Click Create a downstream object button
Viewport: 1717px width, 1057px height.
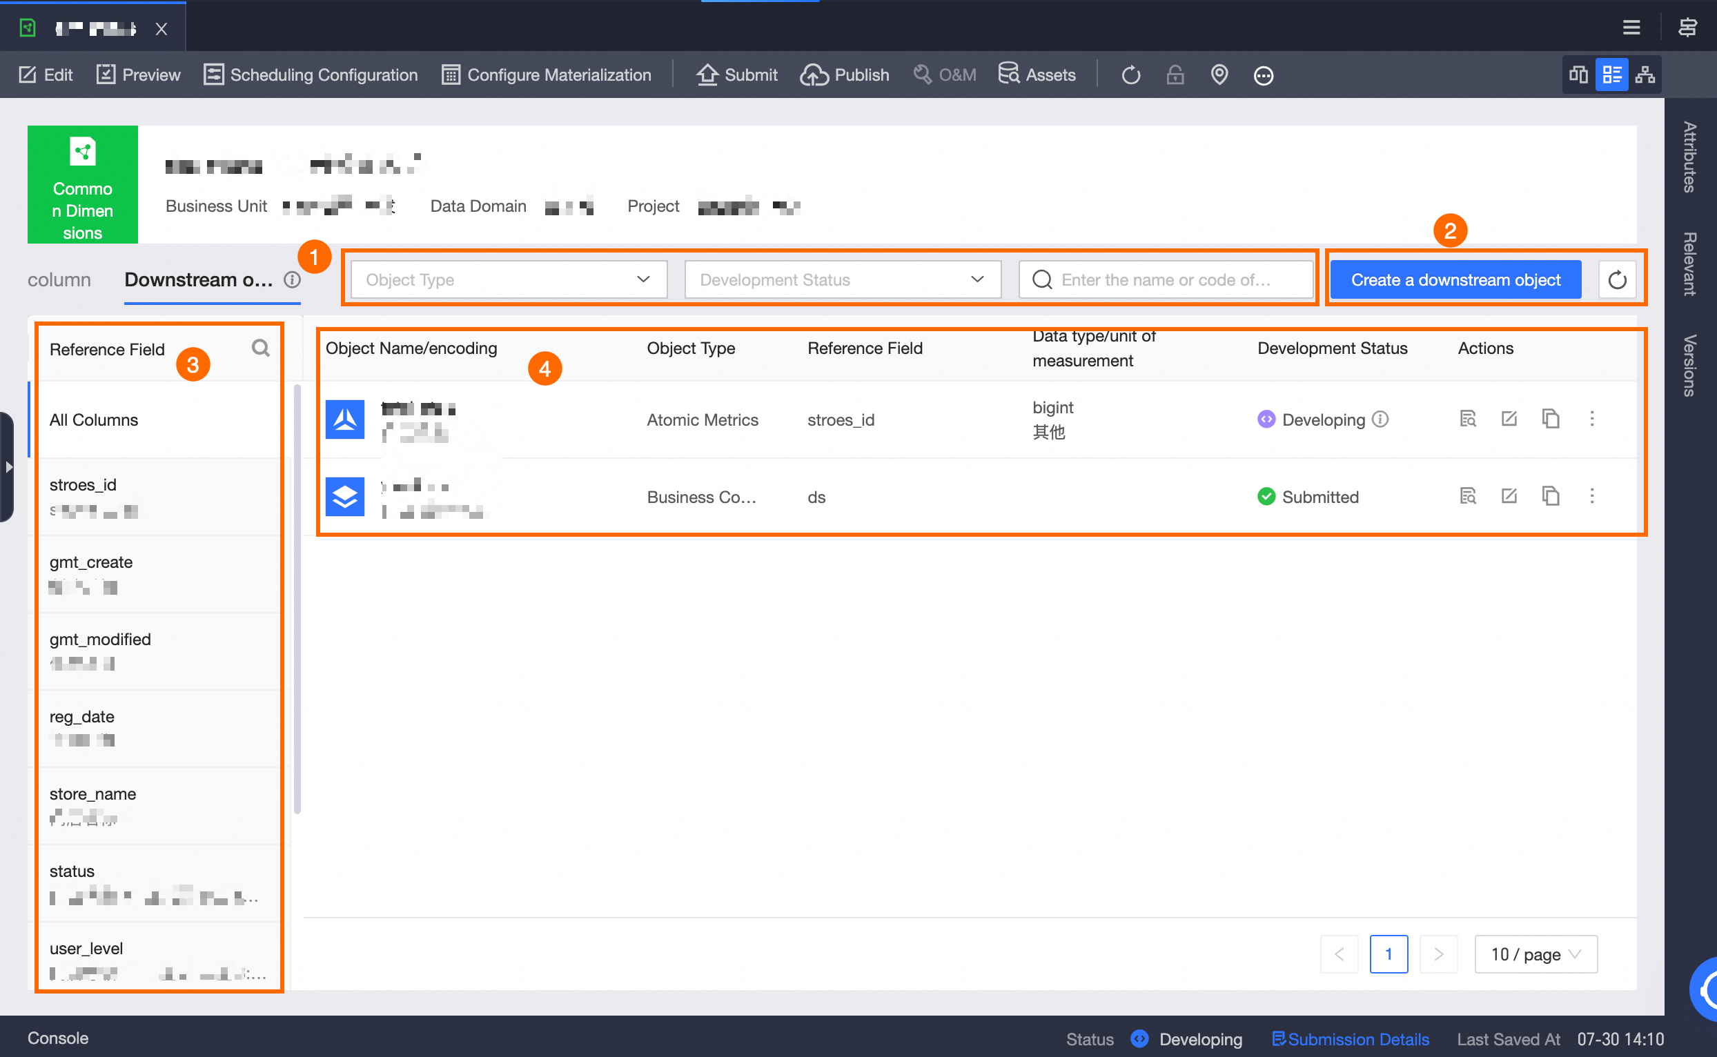point(1455,280)
